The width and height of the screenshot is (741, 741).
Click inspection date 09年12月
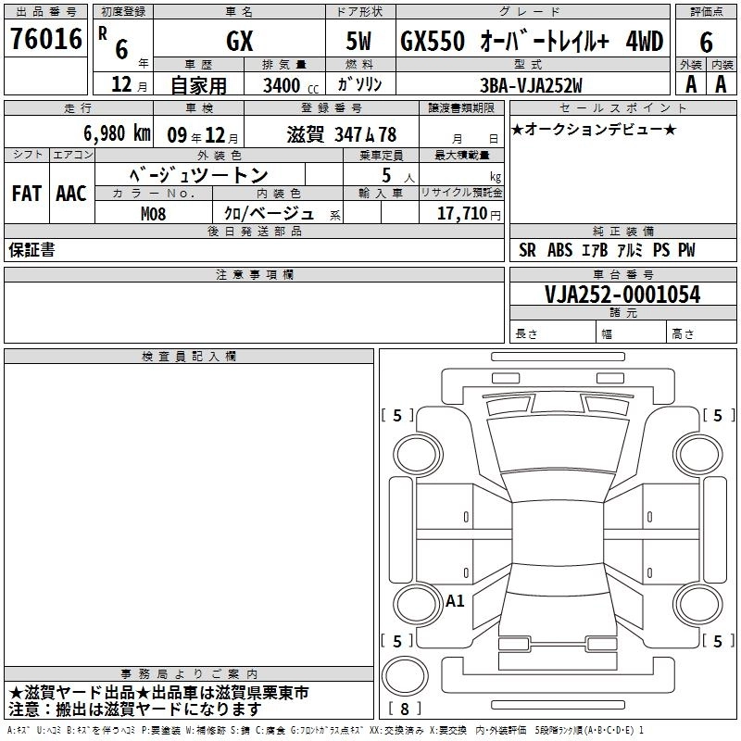[x=203, y=135]
